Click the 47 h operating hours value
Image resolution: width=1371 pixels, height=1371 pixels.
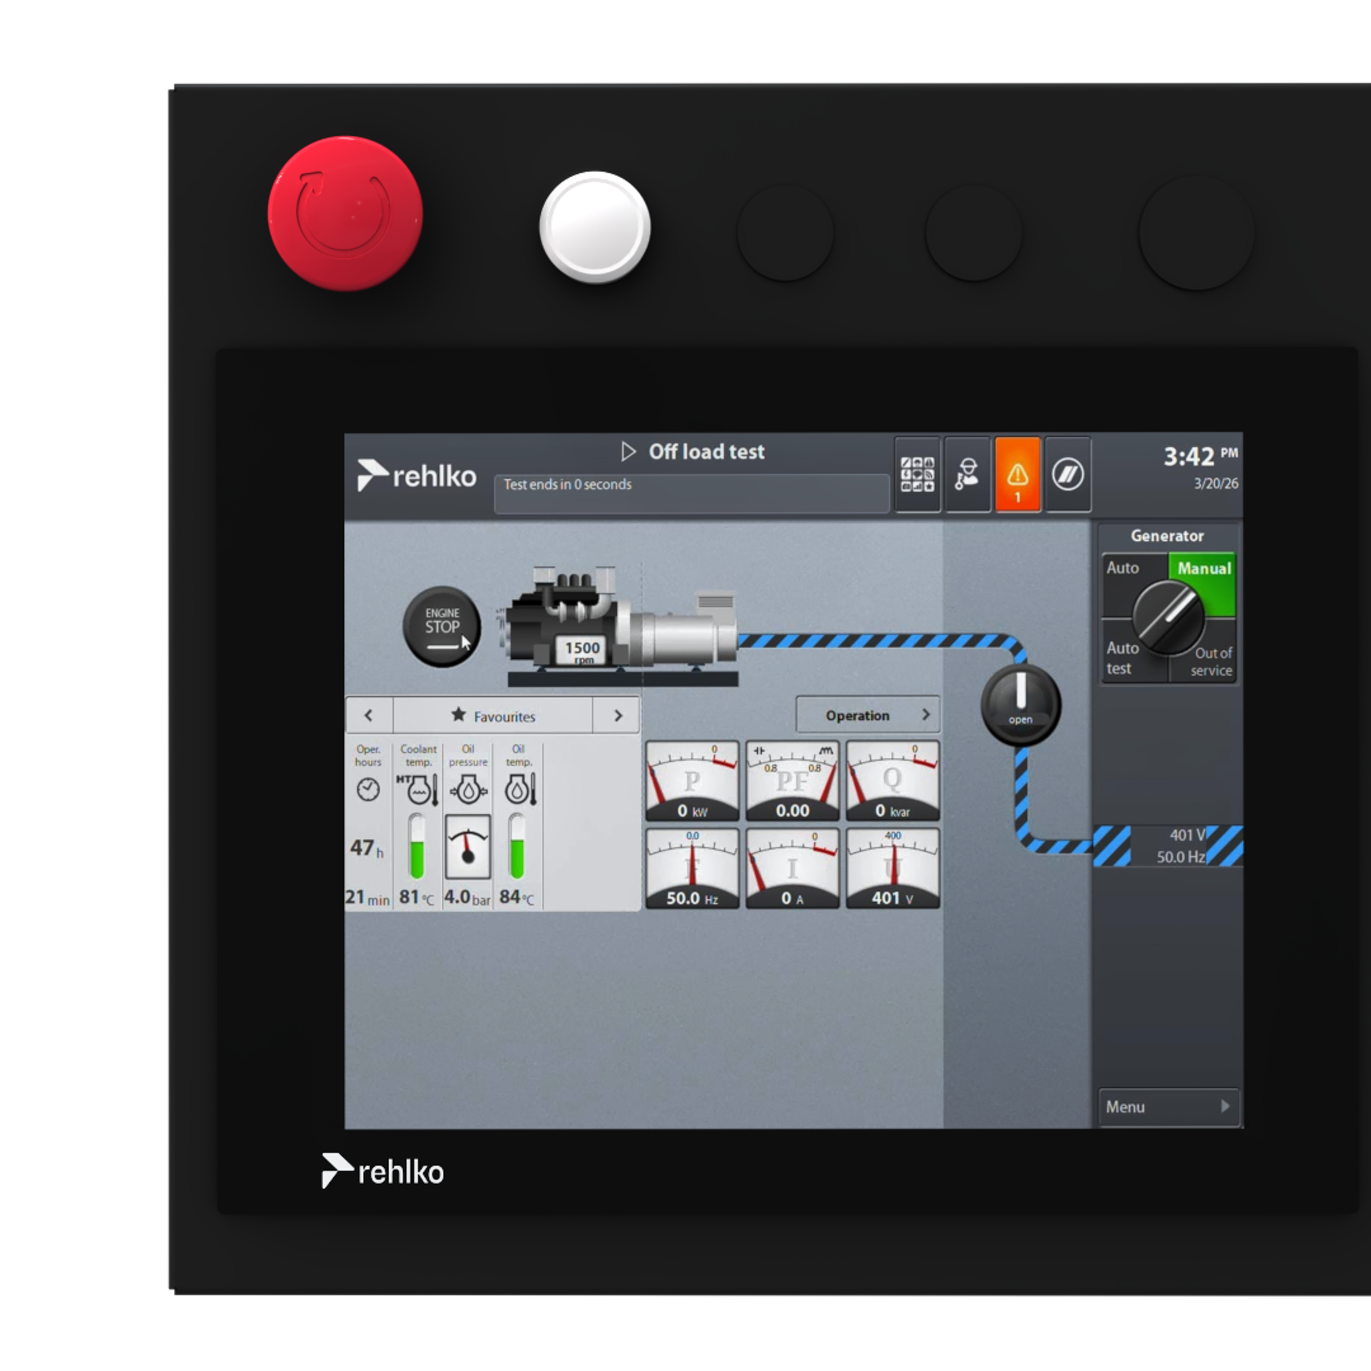coord(367,848)
